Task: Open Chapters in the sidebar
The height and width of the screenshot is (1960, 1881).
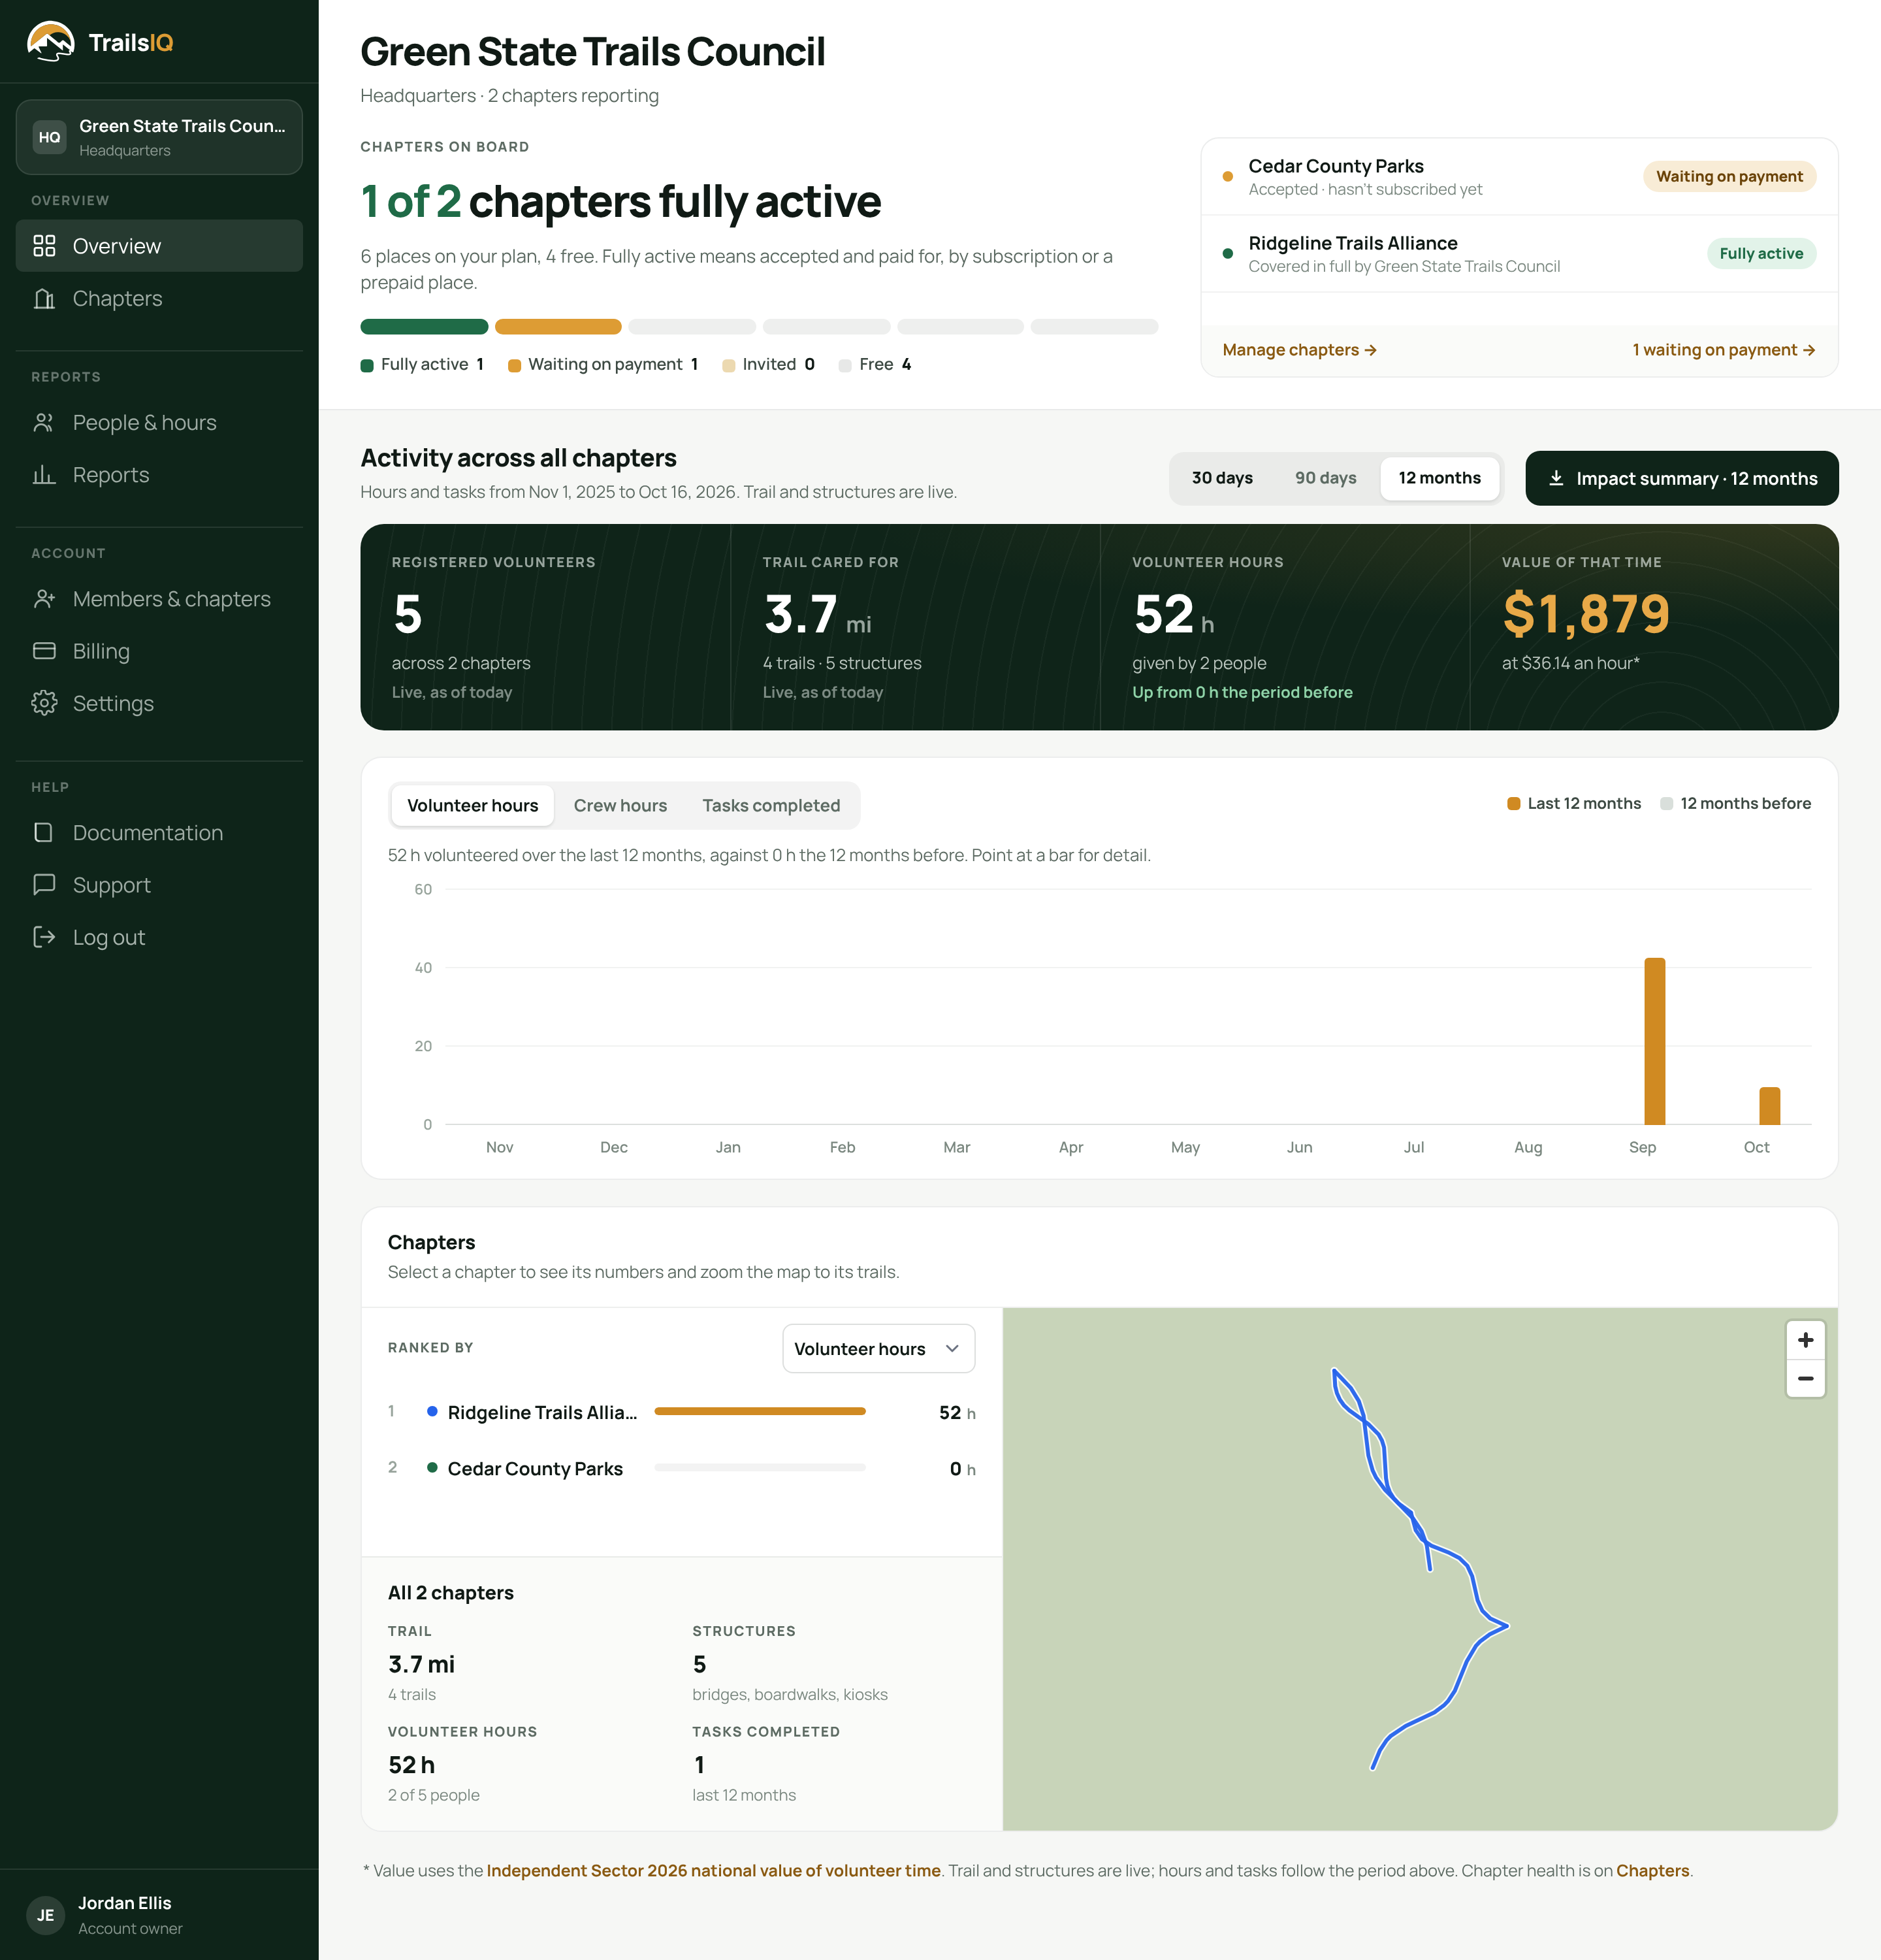Action: tap(159, 298)
